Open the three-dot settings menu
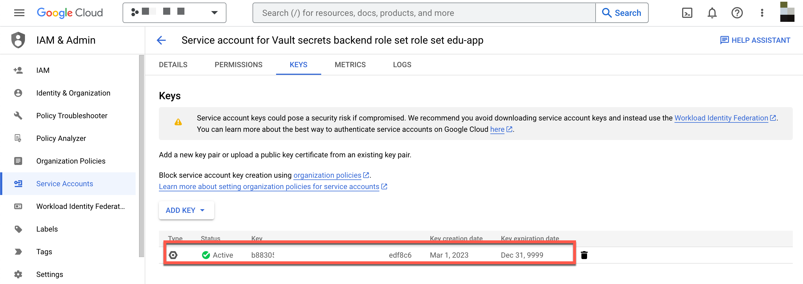The image size is (803, 284). point(762,13)
